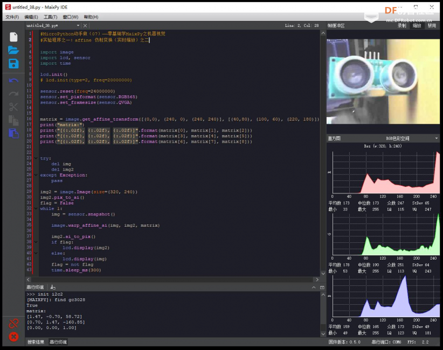Click the FPS: 2.2 status readout

pyautogui.click(x=418, y=342)
